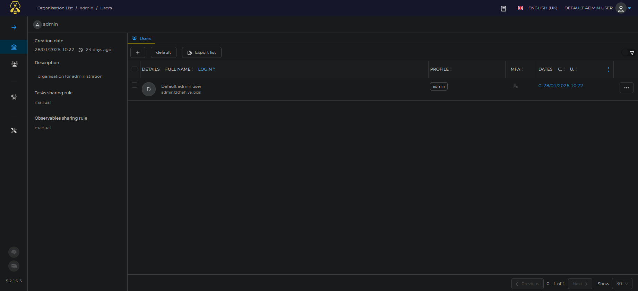Viewport: 638px width, 291px height.
Task: Sort the table by PROFILE
Action: click(x=441, y=69)
